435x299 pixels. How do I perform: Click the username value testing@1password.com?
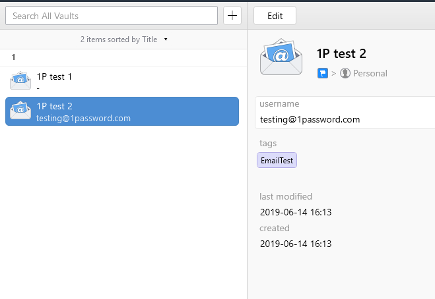point(310,119)
